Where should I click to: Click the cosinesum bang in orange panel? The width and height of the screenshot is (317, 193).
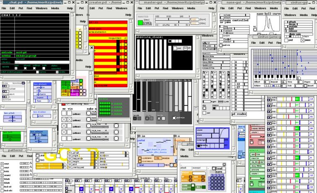point(140,161)
